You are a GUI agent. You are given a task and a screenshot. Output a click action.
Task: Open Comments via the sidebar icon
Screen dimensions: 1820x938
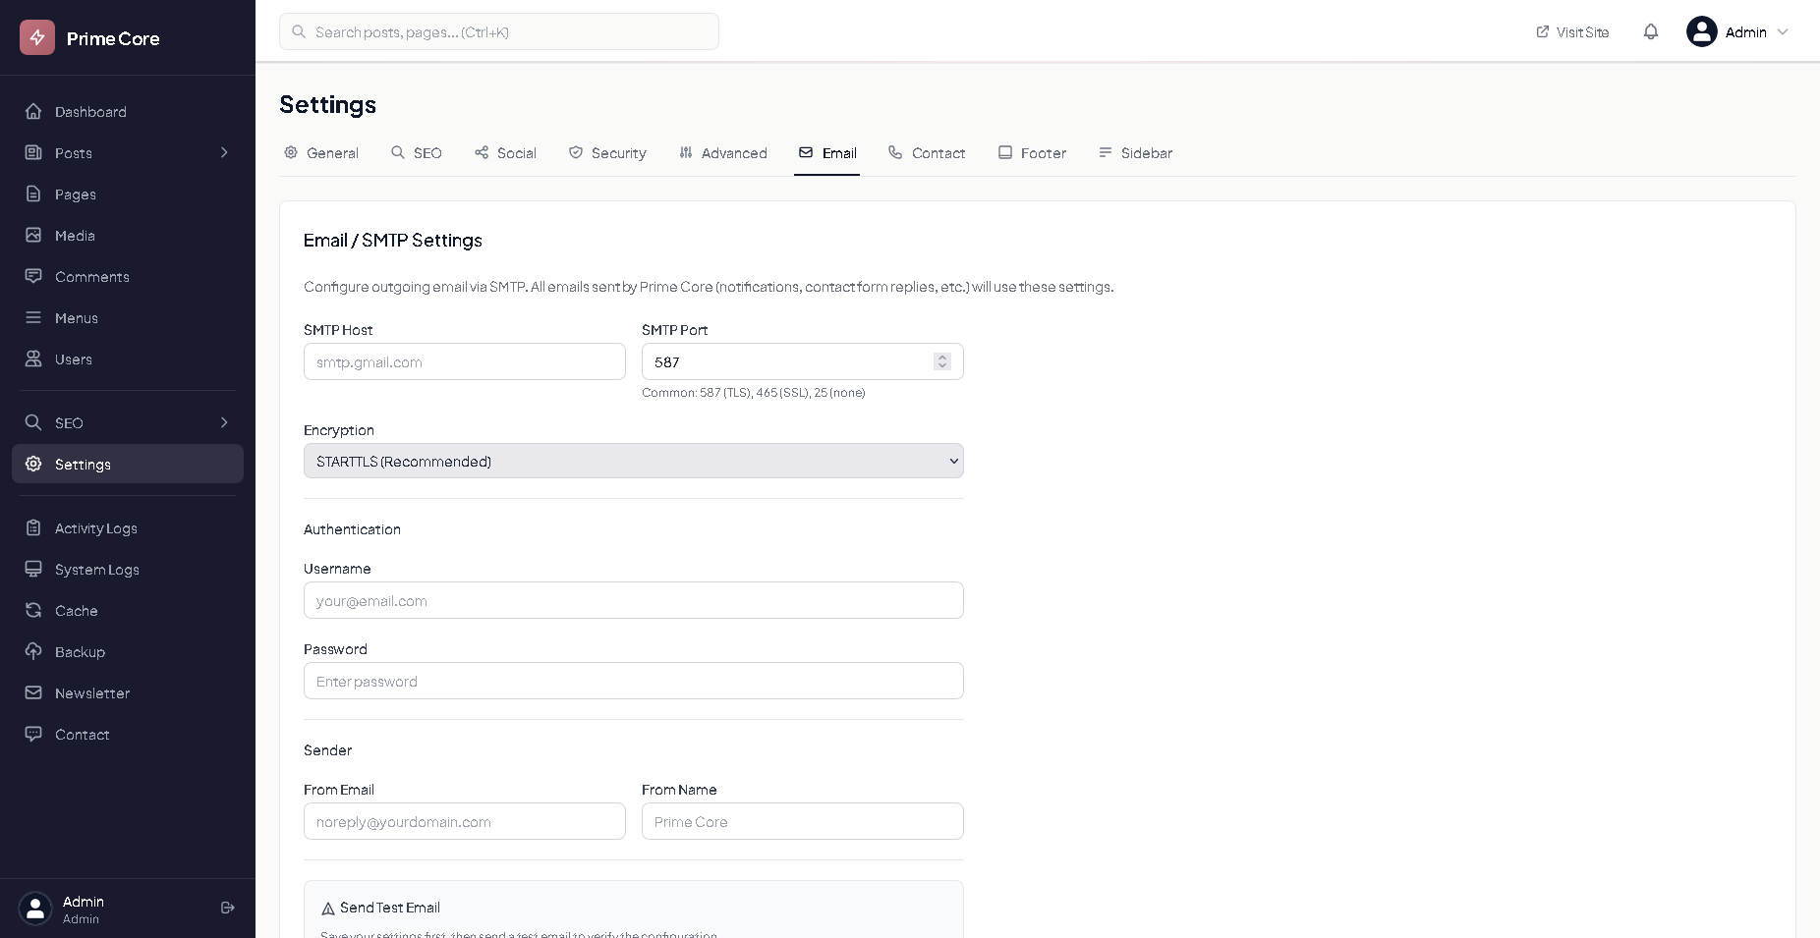[33, 276]
